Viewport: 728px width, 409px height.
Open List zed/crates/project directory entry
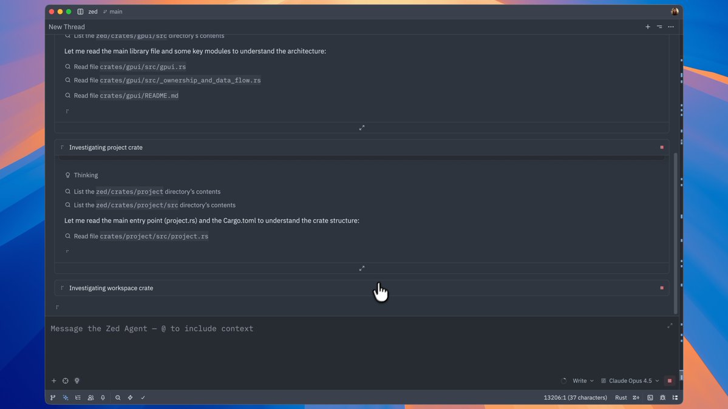(x=143, y=192)
